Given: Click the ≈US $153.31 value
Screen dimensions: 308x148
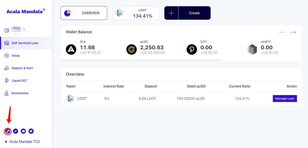Looking at the screenshot, I should click(x=91, y=52).
